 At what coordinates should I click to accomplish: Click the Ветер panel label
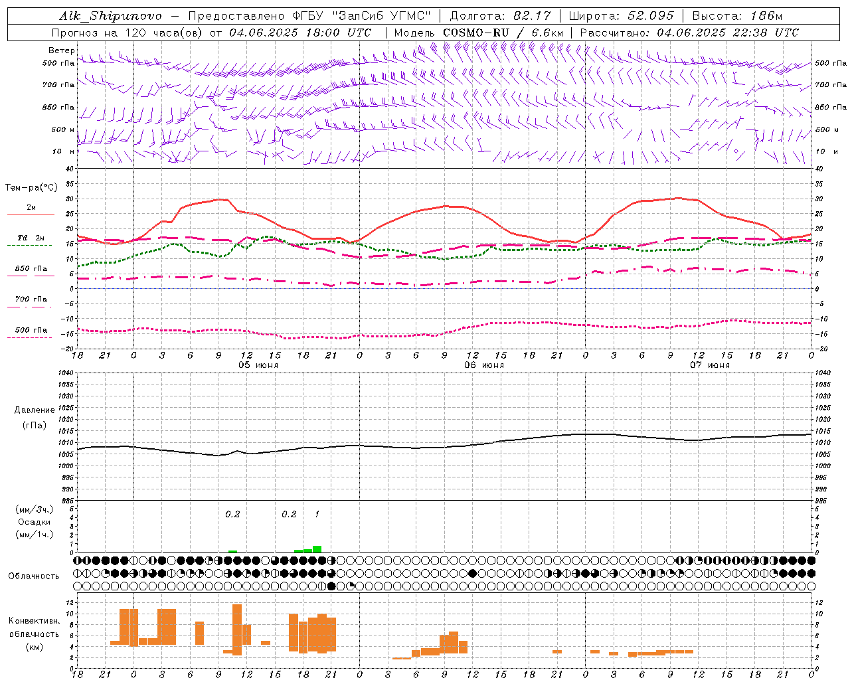(61, 50)
